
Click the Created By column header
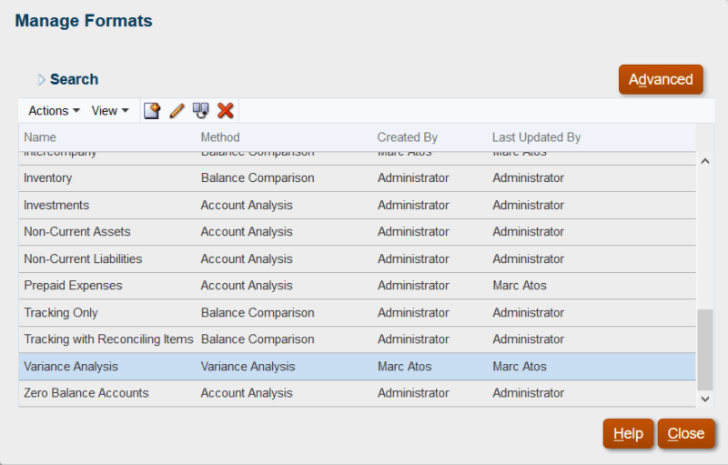click(x=407, y=137)
